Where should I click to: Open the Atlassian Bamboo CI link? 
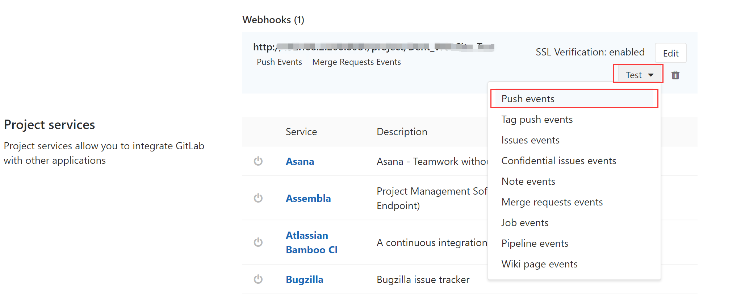click(x=311, y=242)
